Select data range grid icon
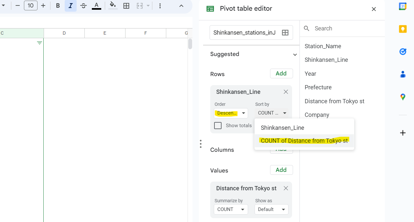This screenshot has height=222, width=414. click(x=285, y=33)
